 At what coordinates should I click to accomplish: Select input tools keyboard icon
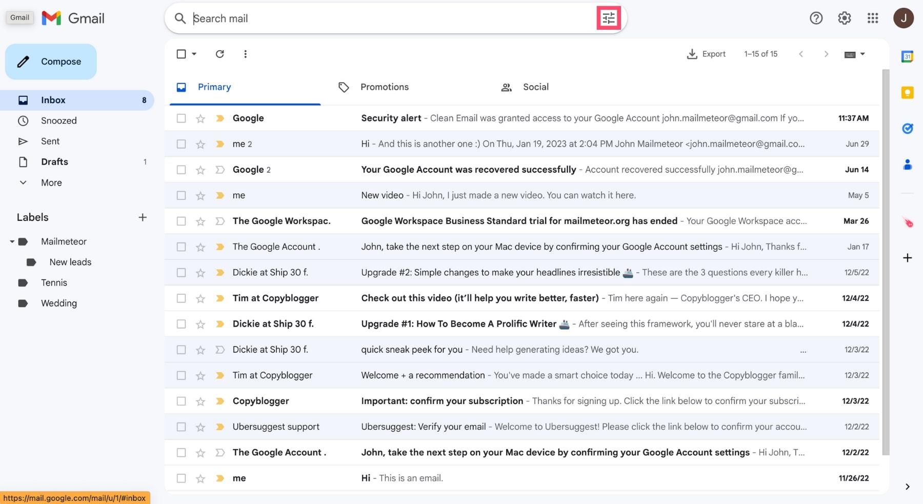(850, 54)
